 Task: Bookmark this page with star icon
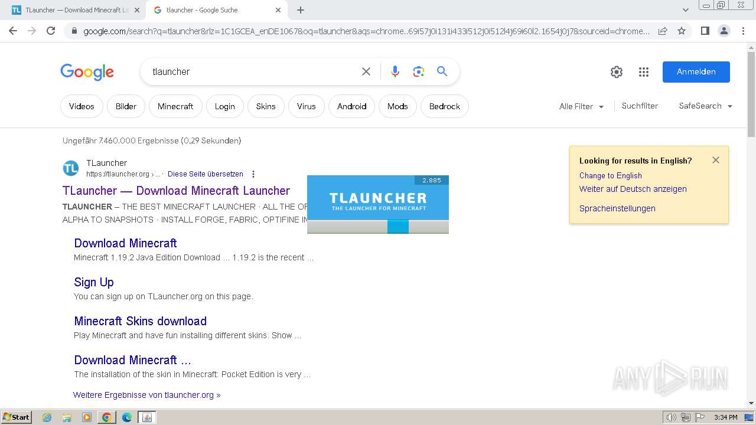coord(682,31)
